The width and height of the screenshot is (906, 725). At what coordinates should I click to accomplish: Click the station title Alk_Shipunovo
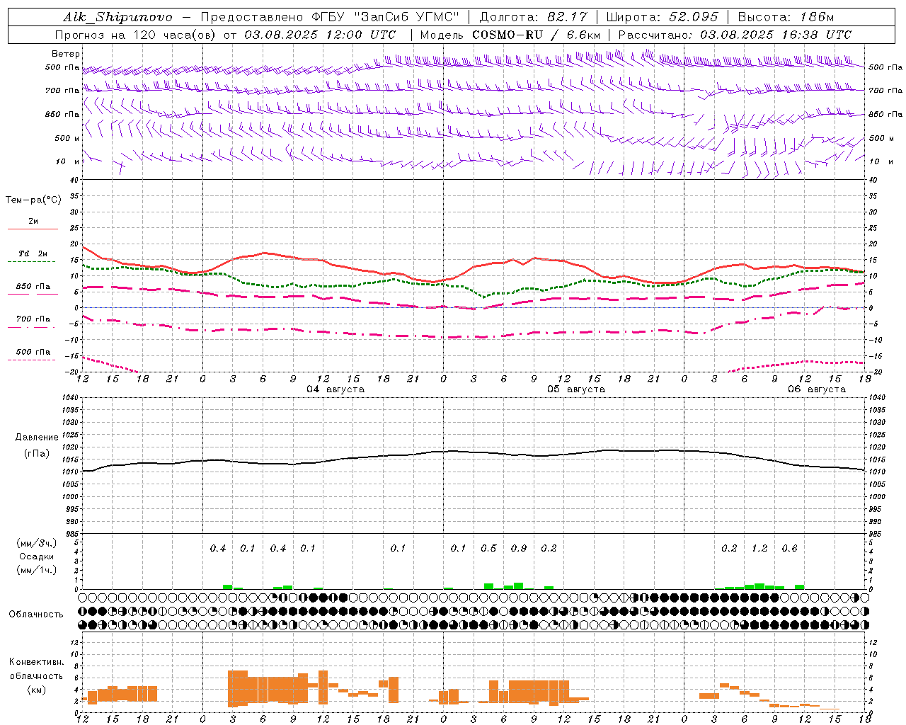coord(117,17)
